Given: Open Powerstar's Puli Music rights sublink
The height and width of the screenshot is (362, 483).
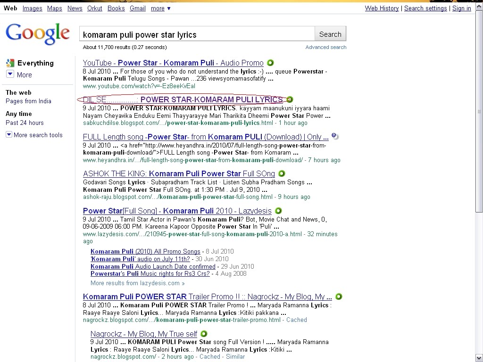Looking at the screenshot, I should point(150,274).
